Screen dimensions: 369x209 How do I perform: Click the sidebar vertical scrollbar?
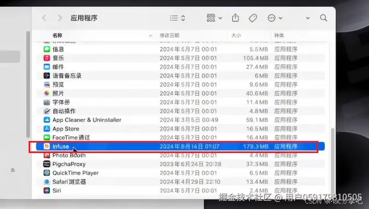28,84
